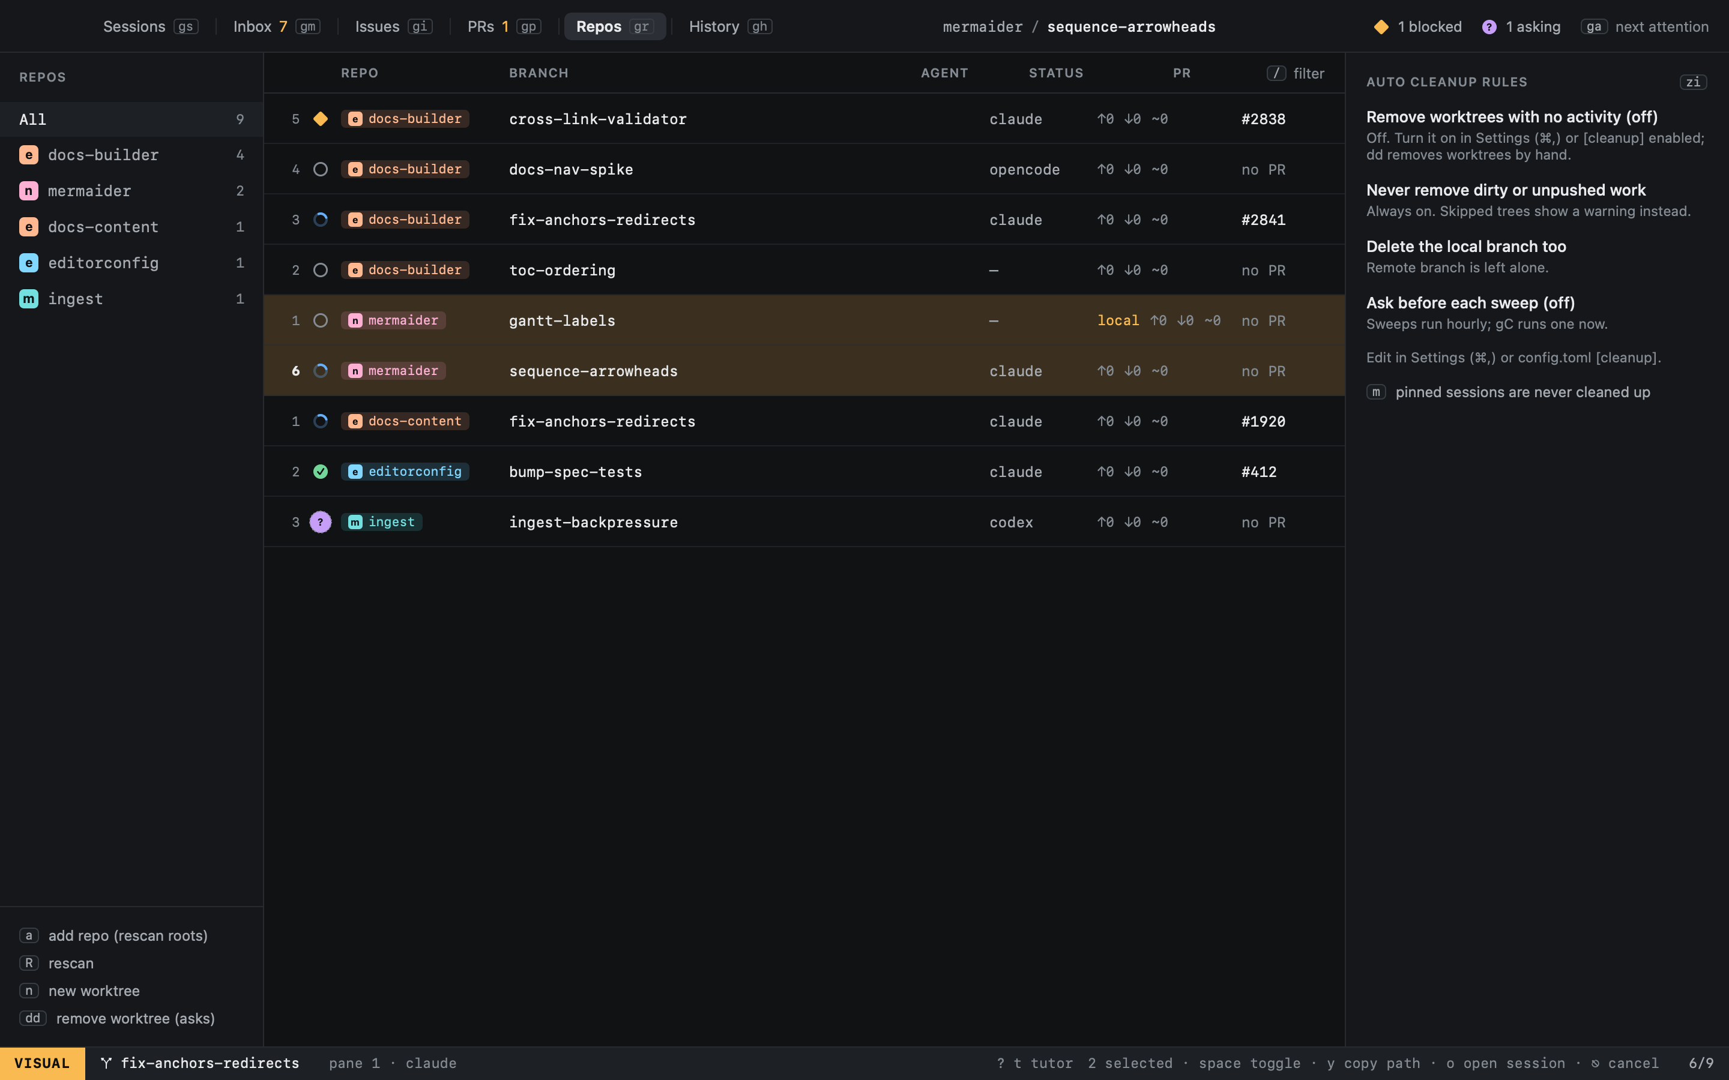The width and height of the screenshot is (1729, 1080).
Task: Click the idle circle icon on gantt-labels row
Action: point(320,321)
